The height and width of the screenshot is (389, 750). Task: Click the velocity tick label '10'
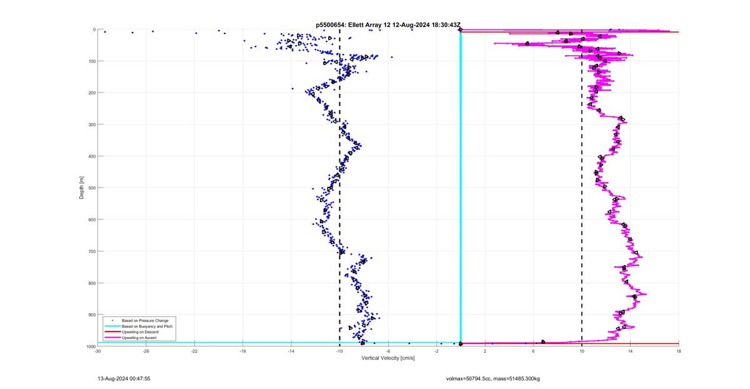[x=582, y=351]
